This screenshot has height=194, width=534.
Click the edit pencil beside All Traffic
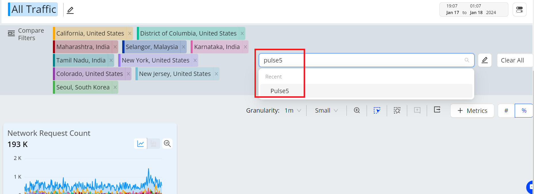(x=70, y=10)
